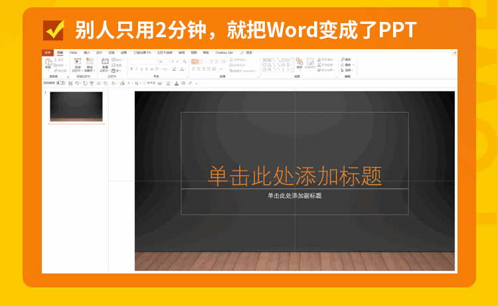
Task: Click the Search (搜索) box in ribbon
Action: [246, 52]
